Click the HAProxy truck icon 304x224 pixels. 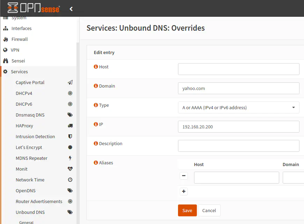pyautogui.click(x=70, y=126)
